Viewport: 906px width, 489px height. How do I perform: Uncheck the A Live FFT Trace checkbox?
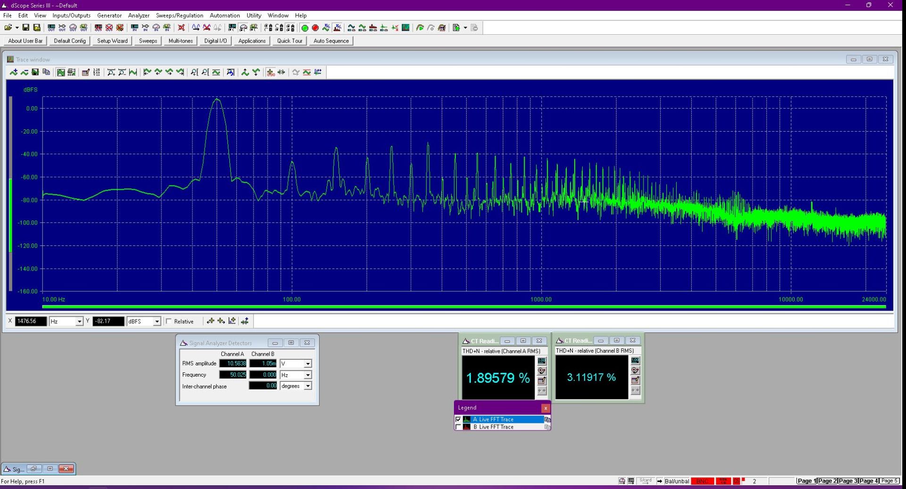[x=458, y=420]
